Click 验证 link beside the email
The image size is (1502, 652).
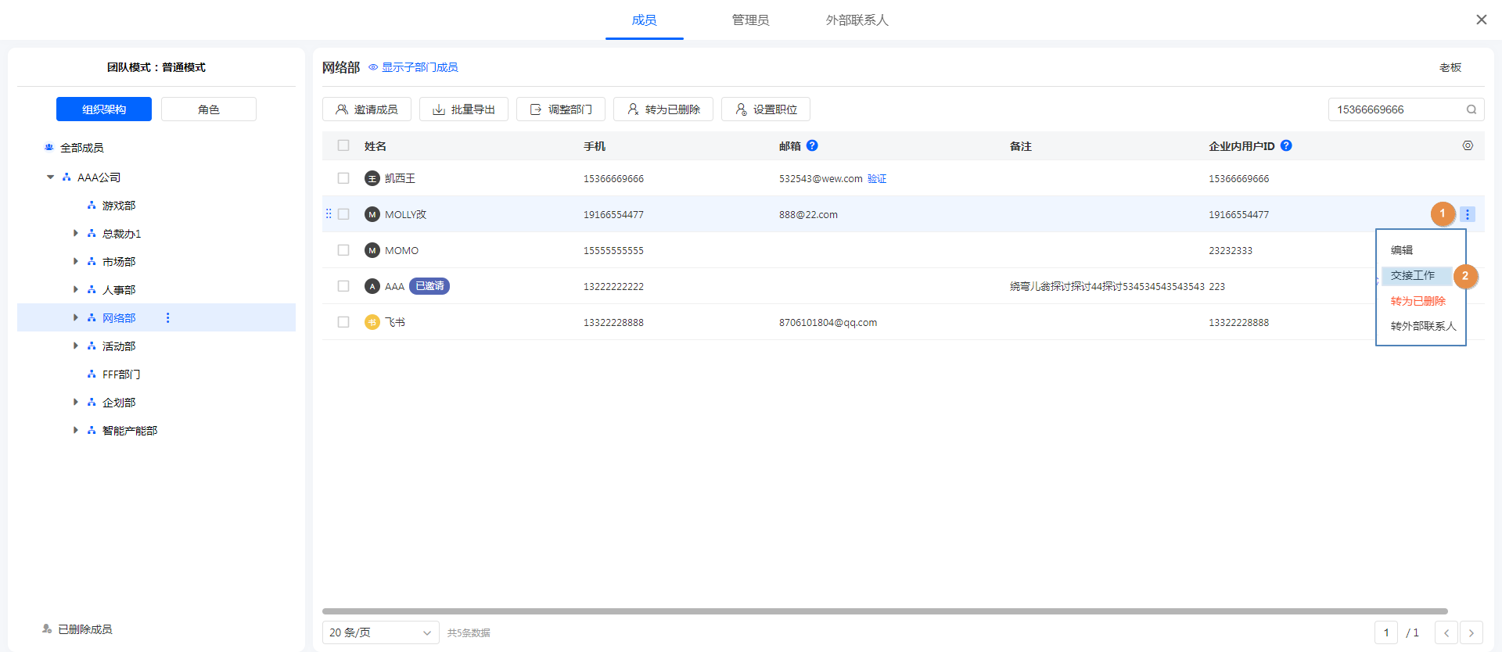click(877, 179)
